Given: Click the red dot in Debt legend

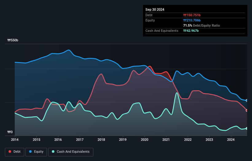Looking at the screenshot, I should [x=10, y=152].
